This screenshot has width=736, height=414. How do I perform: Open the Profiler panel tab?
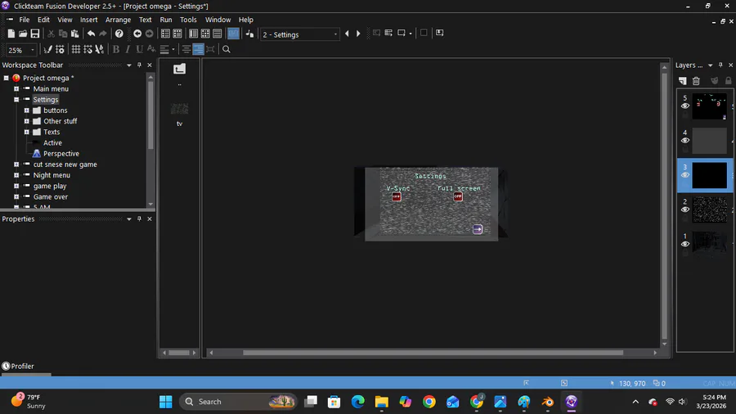pos(18,366)
